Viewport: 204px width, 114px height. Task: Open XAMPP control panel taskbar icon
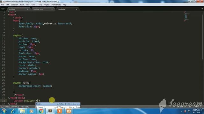pos(69,111)
